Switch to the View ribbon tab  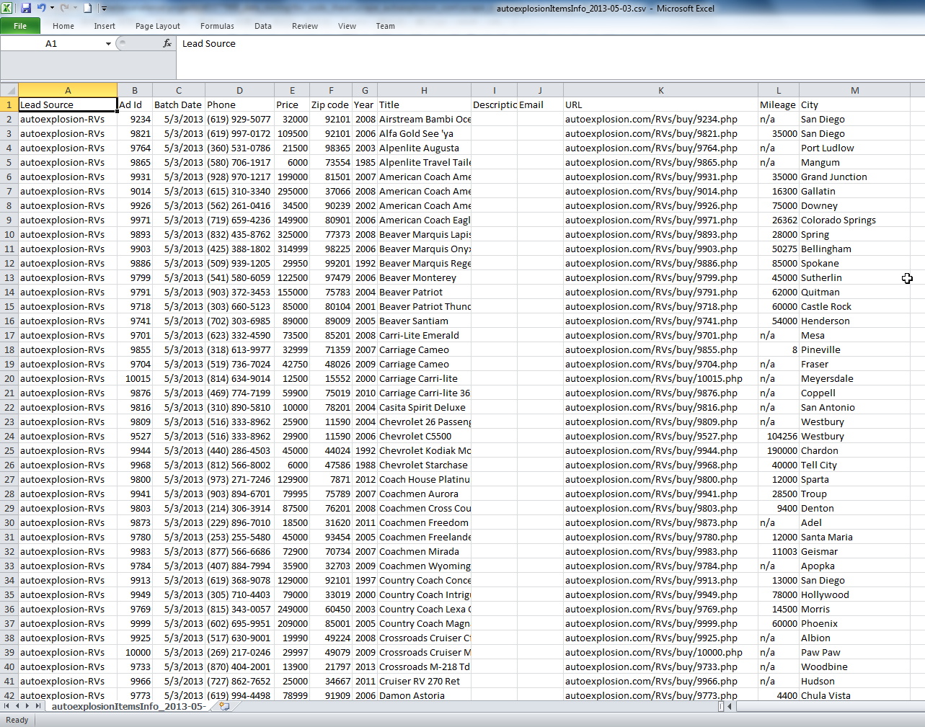point(347,26)
